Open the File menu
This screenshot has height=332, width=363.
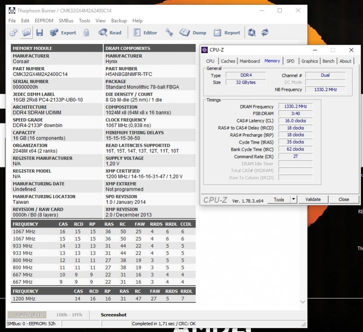tap(12, 20)
